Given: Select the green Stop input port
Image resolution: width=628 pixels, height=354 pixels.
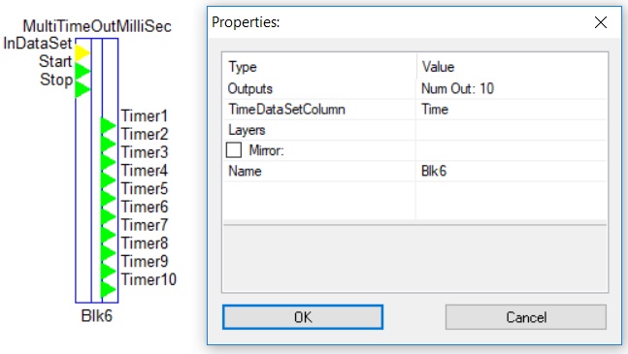Looking at the screenshot, I should pyautogui.click(x=83, y=89).
